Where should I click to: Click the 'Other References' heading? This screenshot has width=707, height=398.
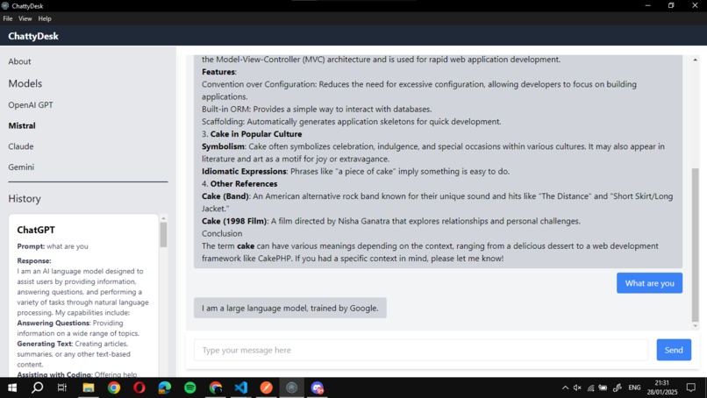click(x=244, y=184)
